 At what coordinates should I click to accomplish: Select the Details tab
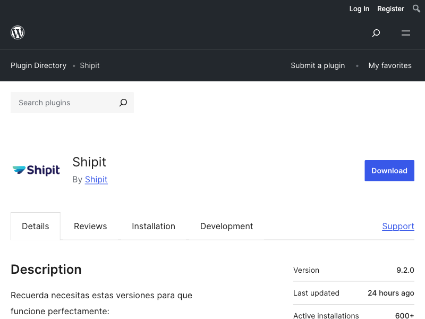coord(36,226)
